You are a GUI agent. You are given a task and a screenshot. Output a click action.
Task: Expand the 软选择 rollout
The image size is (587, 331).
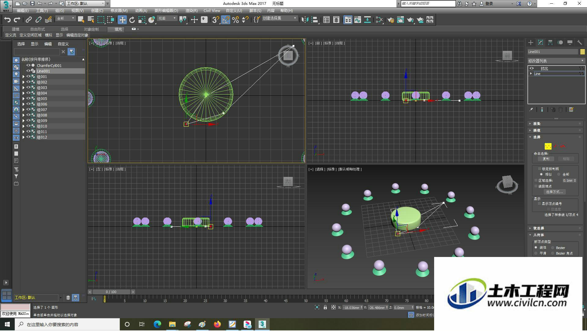[x=556, y=228]
